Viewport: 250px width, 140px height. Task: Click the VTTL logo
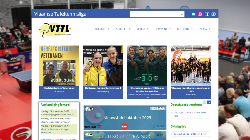(54, 30)
